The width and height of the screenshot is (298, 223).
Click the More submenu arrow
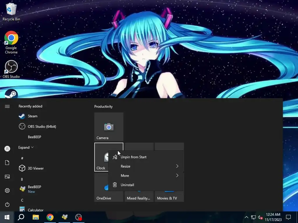coord(177,176)
